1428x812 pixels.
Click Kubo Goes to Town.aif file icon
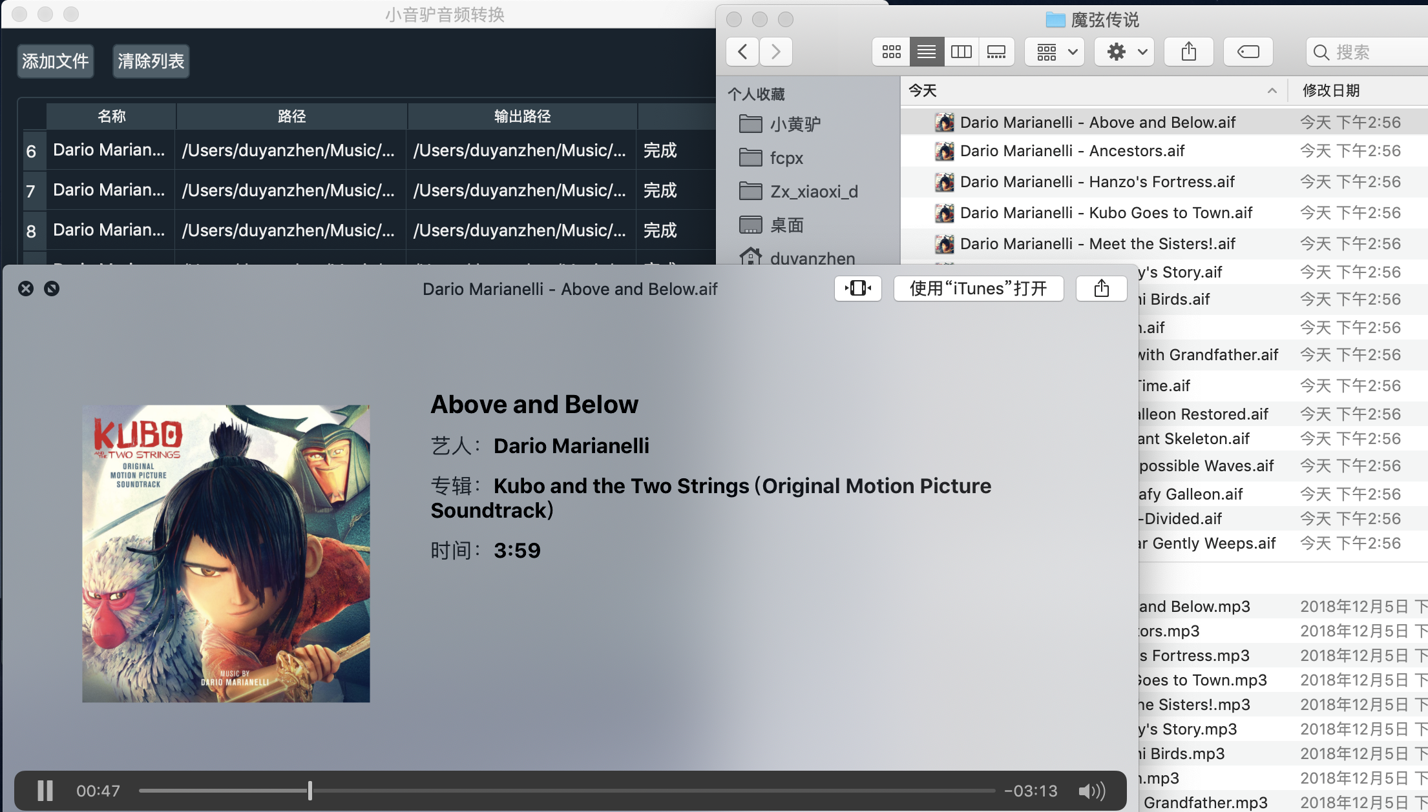pyautogui.click(x=945, y=213)
